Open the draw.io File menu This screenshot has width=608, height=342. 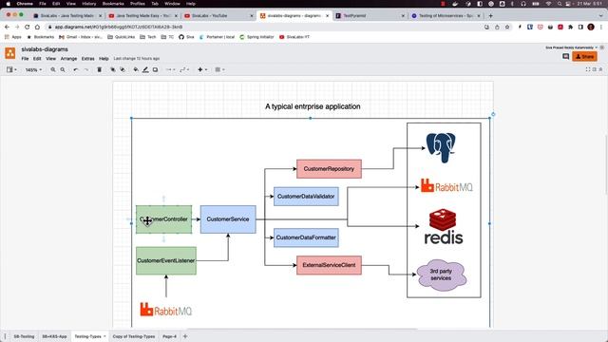(25, 59)
